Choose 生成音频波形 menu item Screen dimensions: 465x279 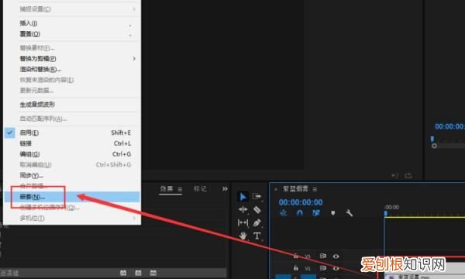point(71,105)
